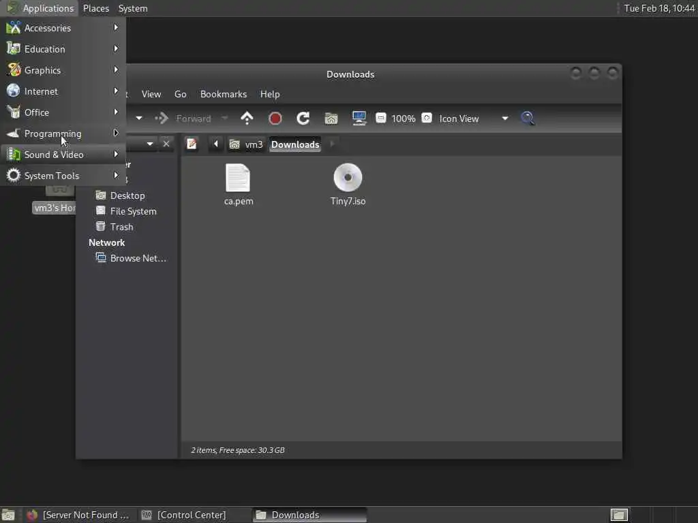Click the Network section header

(x=106, y=243)
